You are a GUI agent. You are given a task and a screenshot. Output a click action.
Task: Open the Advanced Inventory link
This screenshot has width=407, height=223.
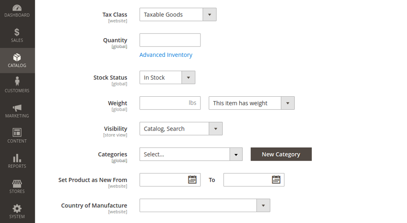click(x=166, y=55)
